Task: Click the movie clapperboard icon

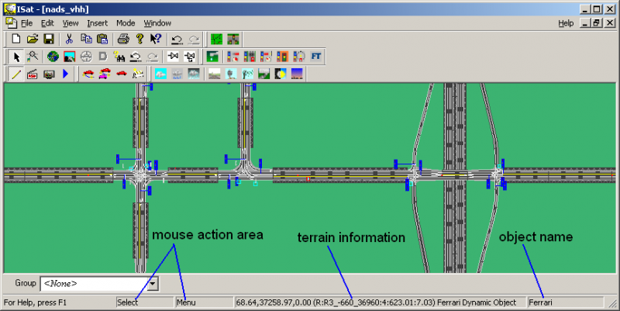Action: [x=33, y=74]
